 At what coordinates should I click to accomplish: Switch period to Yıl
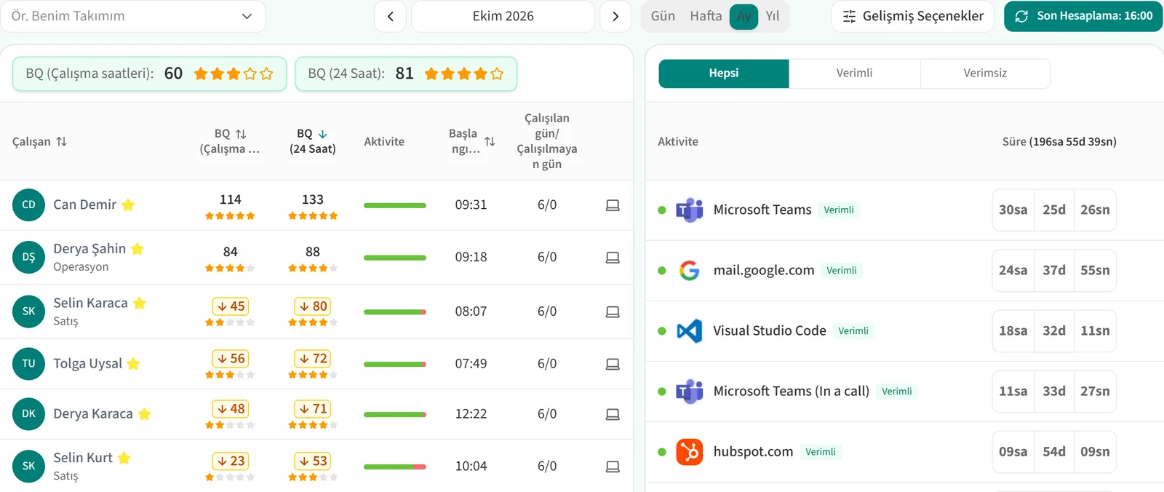pyautogui.click(x=773, y=16)
